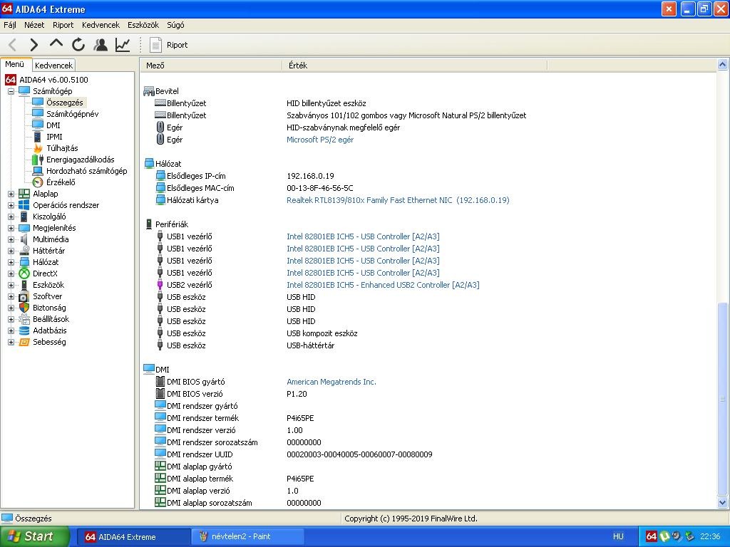
Task: Open the graph chart icon in toolbar
Action: pos(123,45)
